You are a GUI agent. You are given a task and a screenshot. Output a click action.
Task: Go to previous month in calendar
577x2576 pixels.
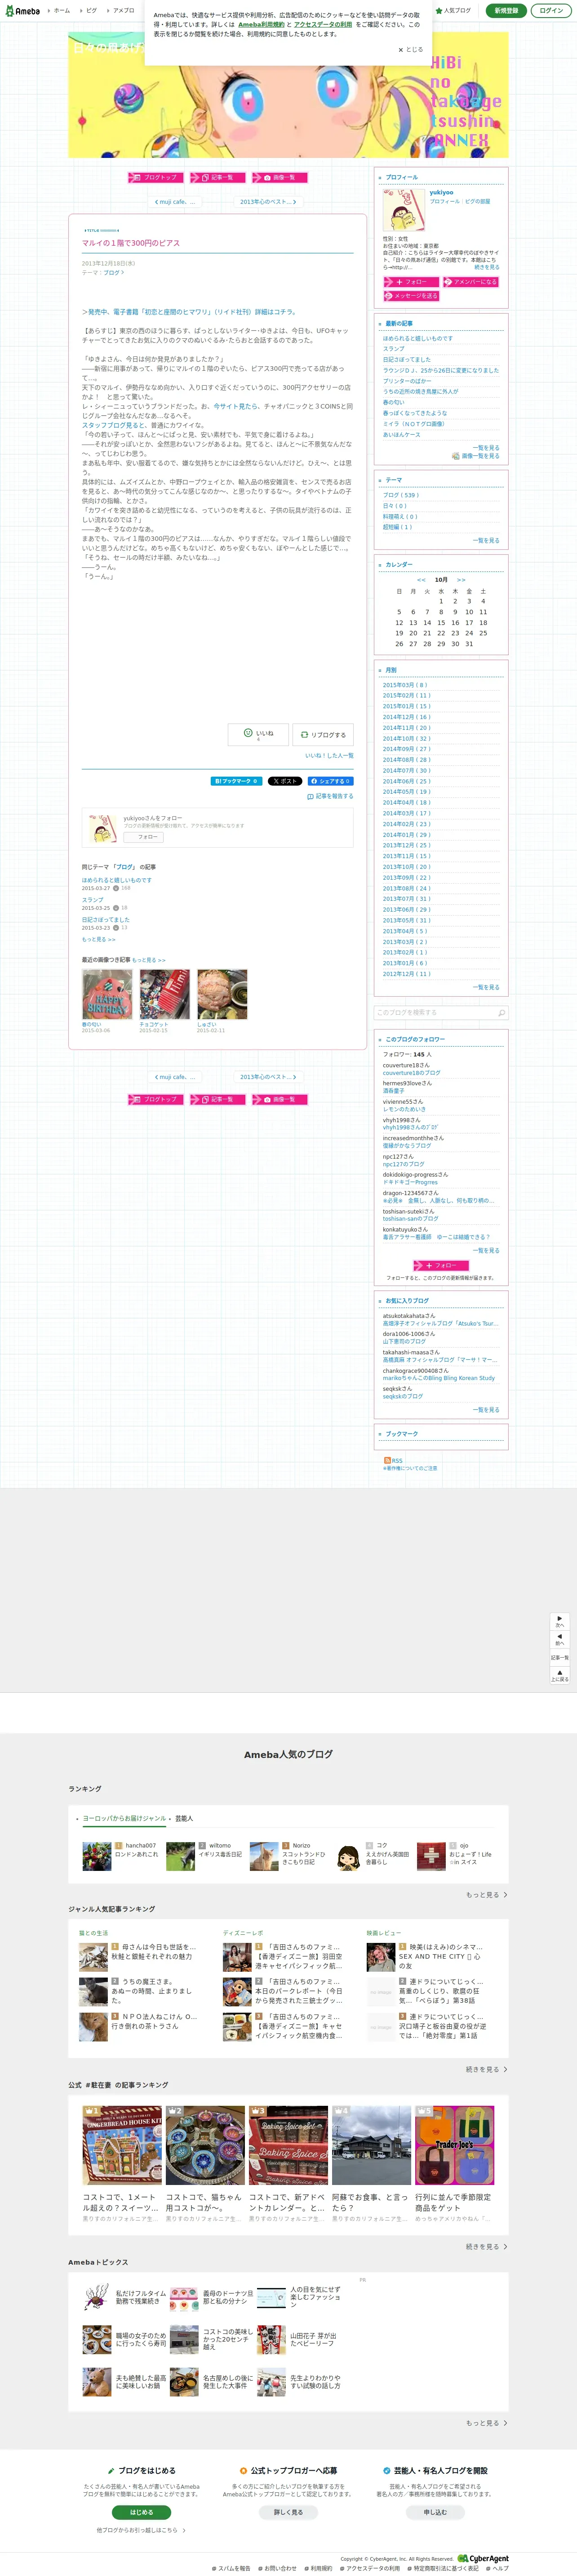tap(421, 580)
